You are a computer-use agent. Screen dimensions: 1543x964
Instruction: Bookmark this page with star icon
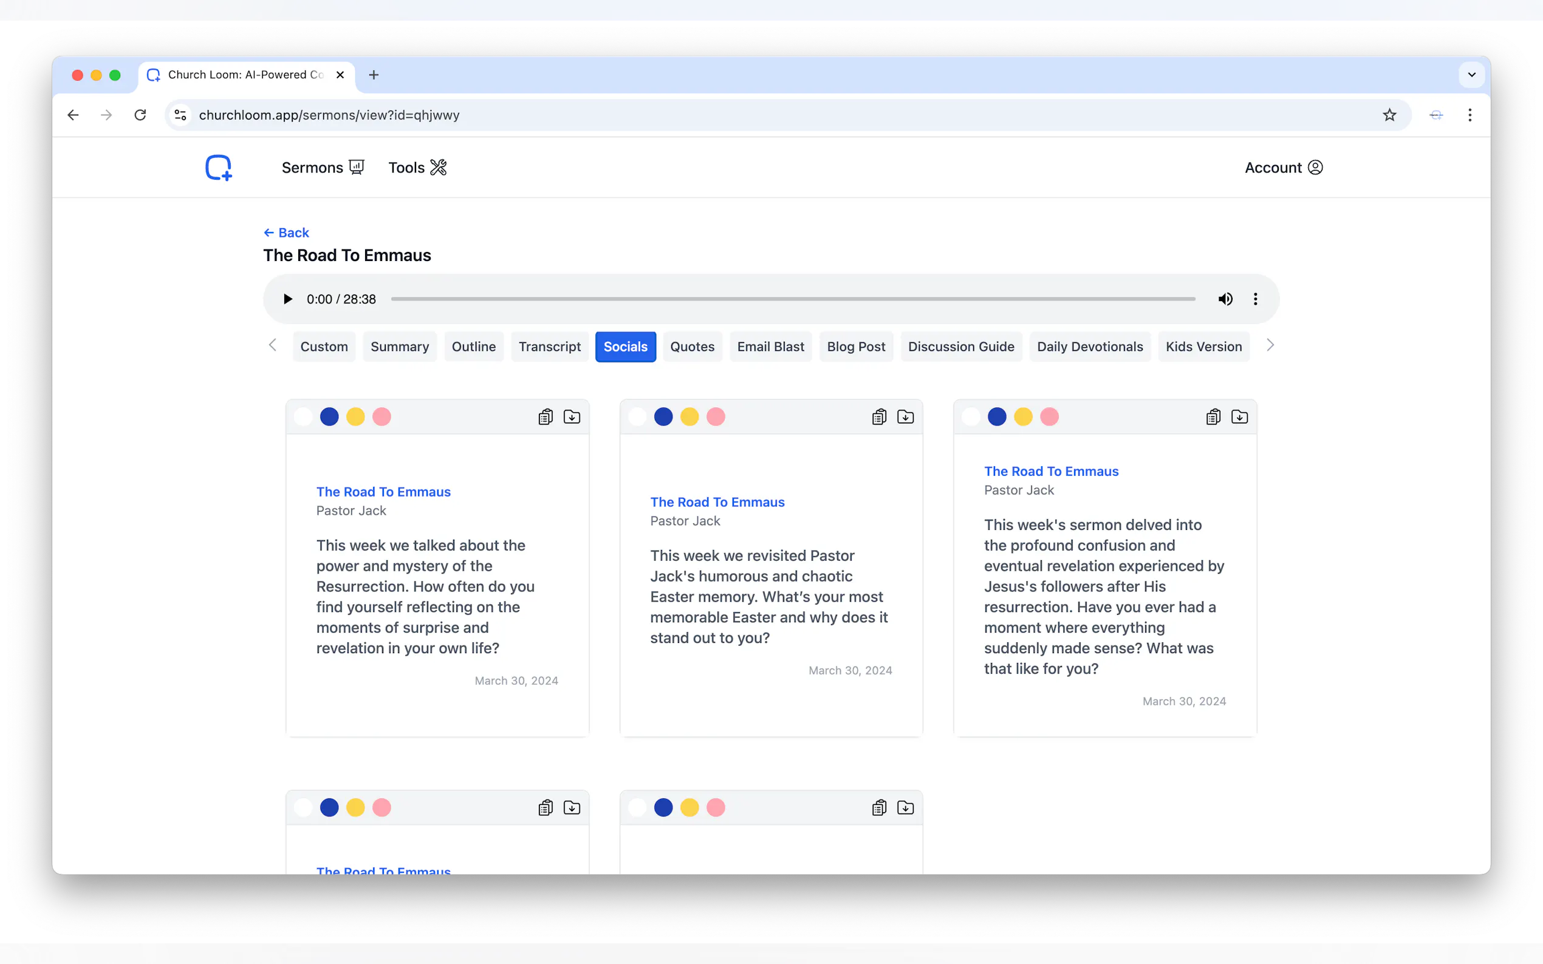1389,115
